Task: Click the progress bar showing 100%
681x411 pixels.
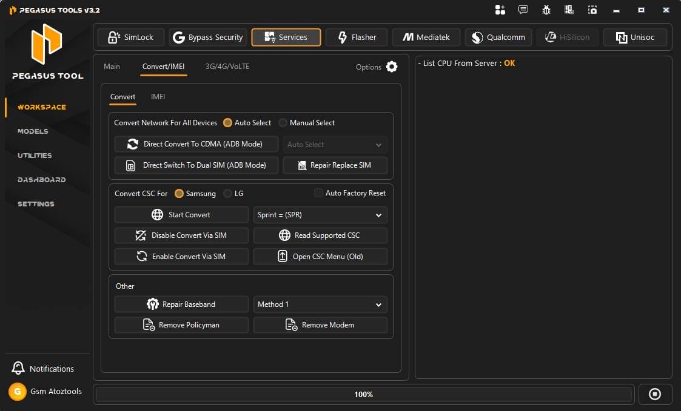Action: click(x=363, y=394)
